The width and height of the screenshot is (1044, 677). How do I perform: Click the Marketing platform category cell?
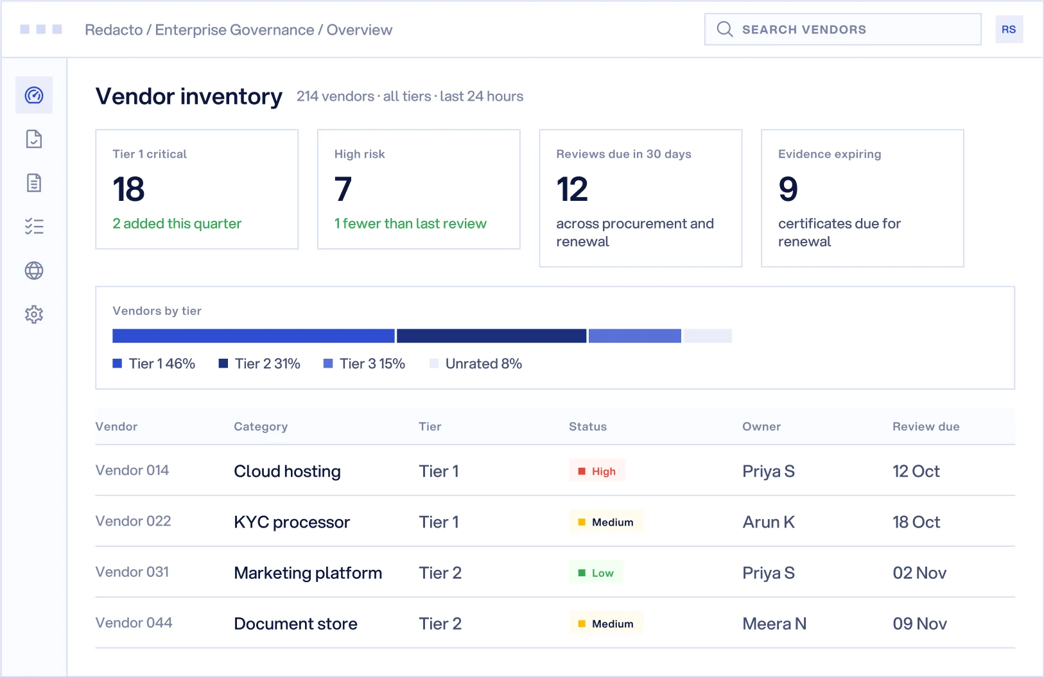point(308,573)
